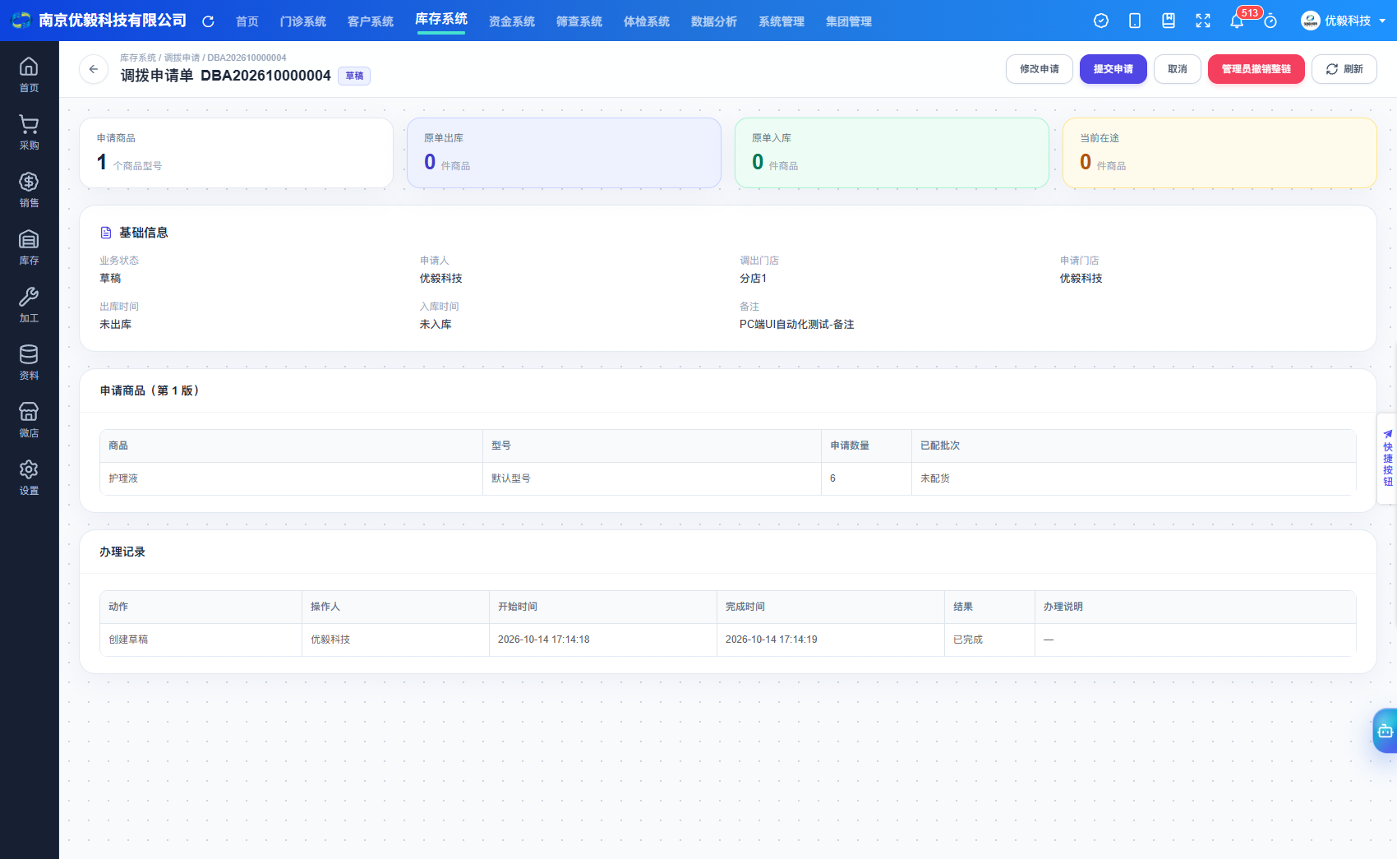Open 资料 in the left sidebar
1397x859 pixels.
29,362
